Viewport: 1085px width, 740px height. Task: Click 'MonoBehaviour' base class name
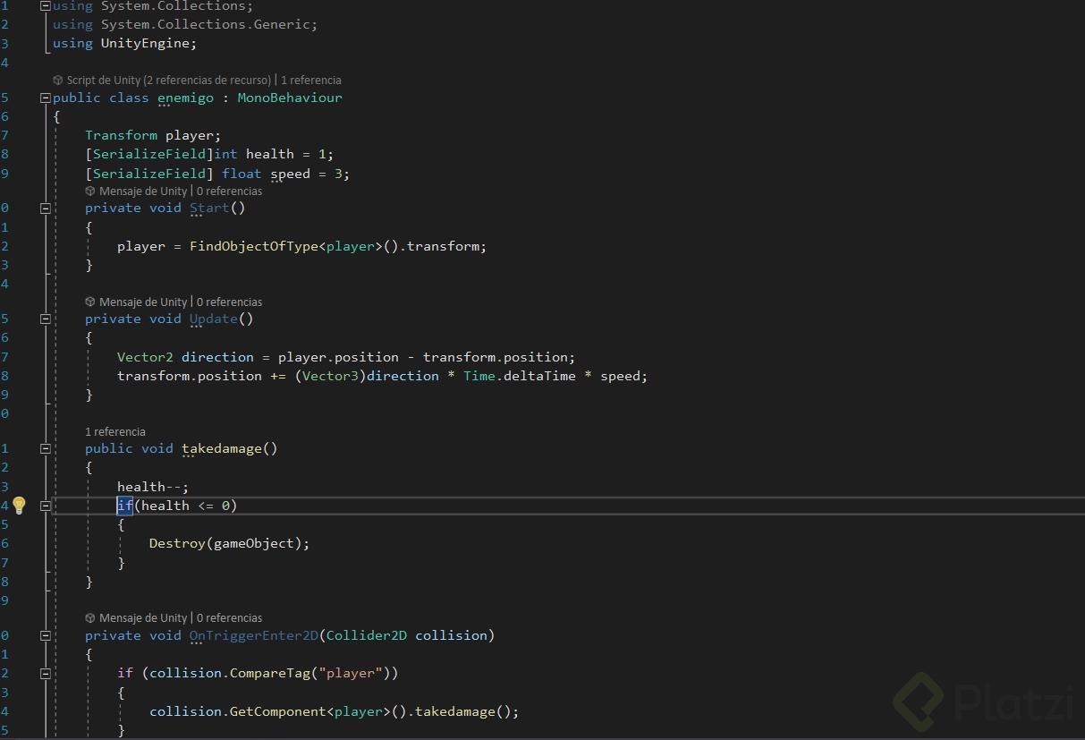[x=290, y=98]
